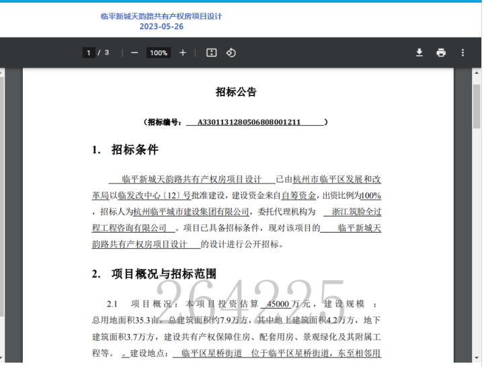Click the PDF scroll down arrow
The image size is (484, 367).
(x=477, y=358)
